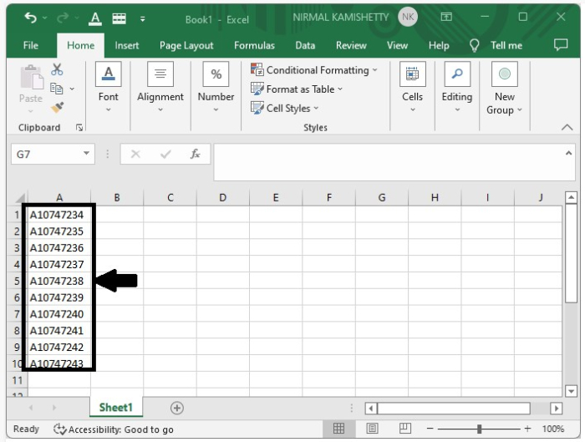This screenshot has width=585, height=442.
Task: Open the Copy options dropdown arrow
Action: tap(72, 89)
